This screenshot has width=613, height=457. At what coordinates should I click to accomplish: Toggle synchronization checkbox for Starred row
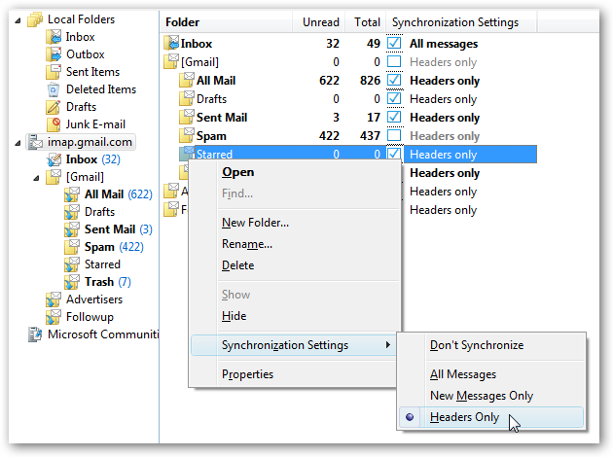click(x=394, y=154)
